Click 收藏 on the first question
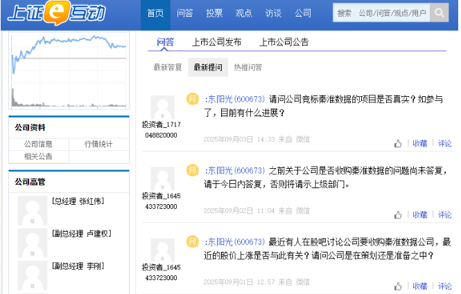This screenshot has height=294, width=461. 419,144
